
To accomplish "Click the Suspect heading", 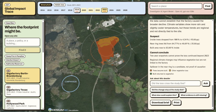I will tap(155, 36).
